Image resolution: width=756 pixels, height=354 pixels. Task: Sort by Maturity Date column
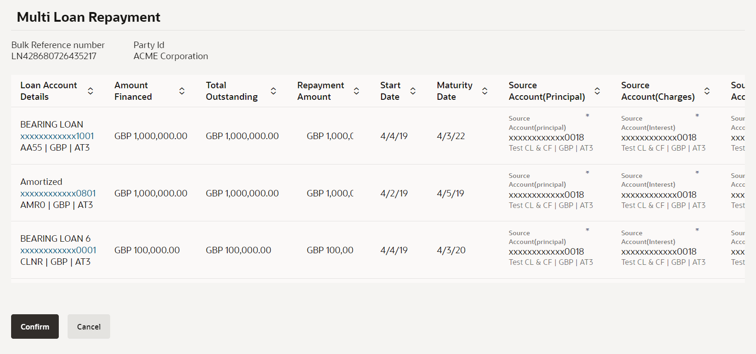click(x=485, y=91)
